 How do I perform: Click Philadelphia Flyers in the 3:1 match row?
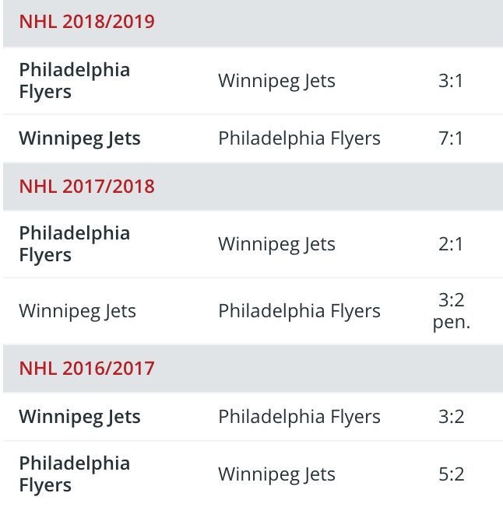[75, 81]
